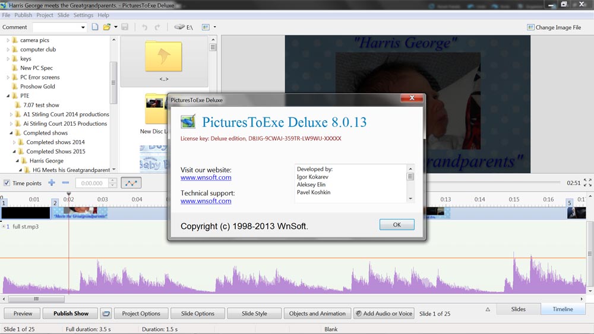Click icon next to Publish Show

[x=106, y=314]
